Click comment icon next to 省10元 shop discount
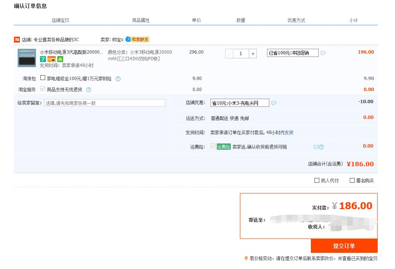 click(274, 103)
